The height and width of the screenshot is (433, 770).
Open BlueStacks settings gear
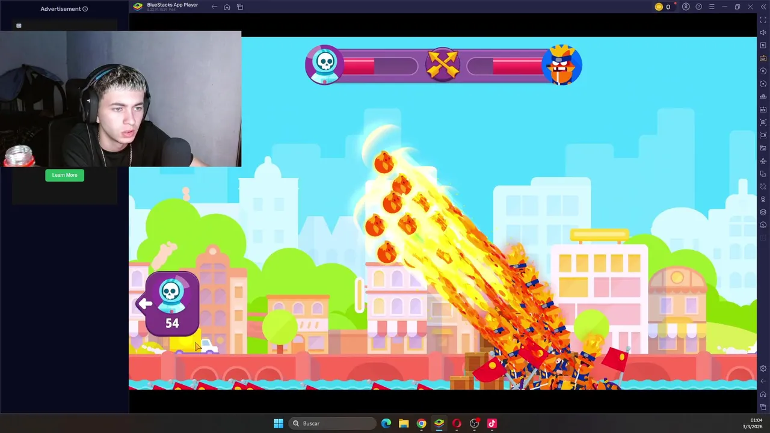(763, 369)
